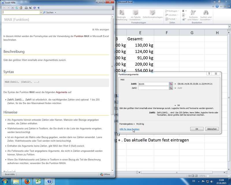Open the Suchen dropdown arrow
Image resolution: width=231 pixels, height=185 pixels.
pos(55,13)
